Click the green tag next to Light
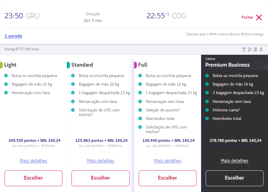Viewport: 268px width, 192px height. click(x=1, y=65)
